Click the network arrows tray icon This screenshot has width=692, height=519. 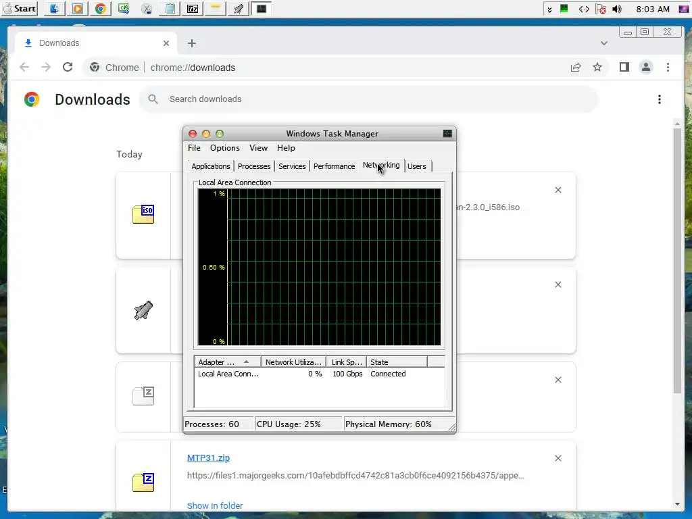click(x=584, y=9)
